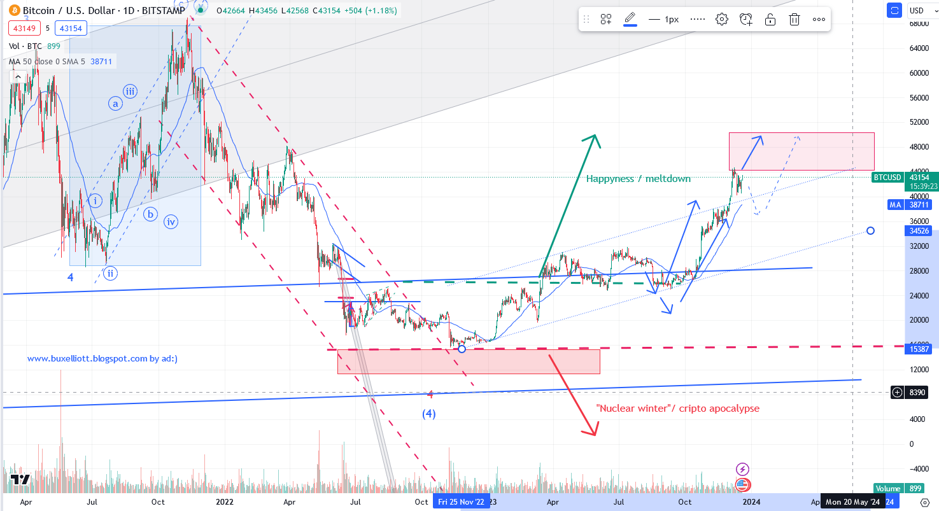Grab the drawing toolbar drag handle
The height and width of the screenshot is (511, 939).
(587, 19)
